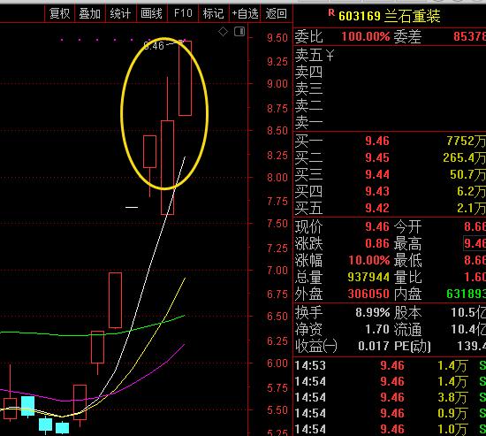This screenshot has height=436, width=486.
Task: Click tick volume 3.8万 row
Action: point(390,397)
